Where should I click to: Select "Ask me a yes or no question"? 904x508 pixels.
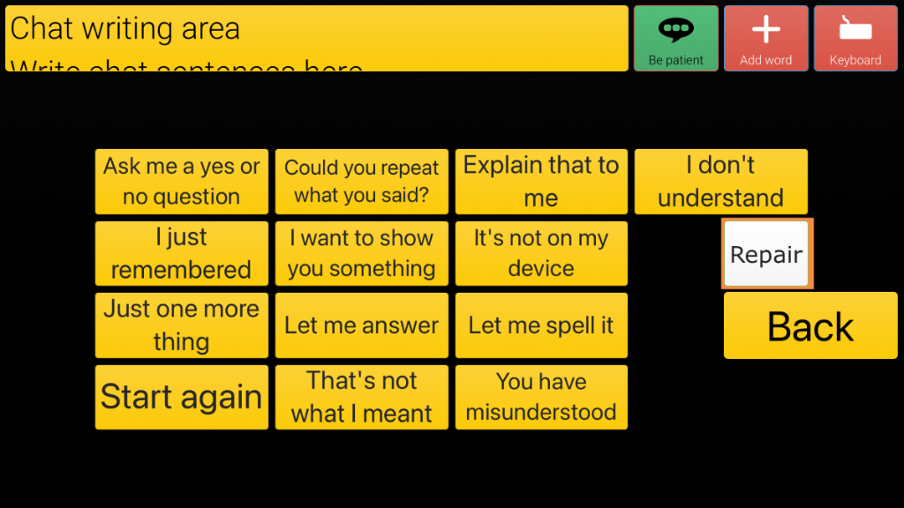click(181, 182)
